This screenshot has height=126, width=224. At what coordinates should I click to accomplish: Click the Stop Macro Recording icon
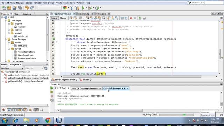point(135,18)
